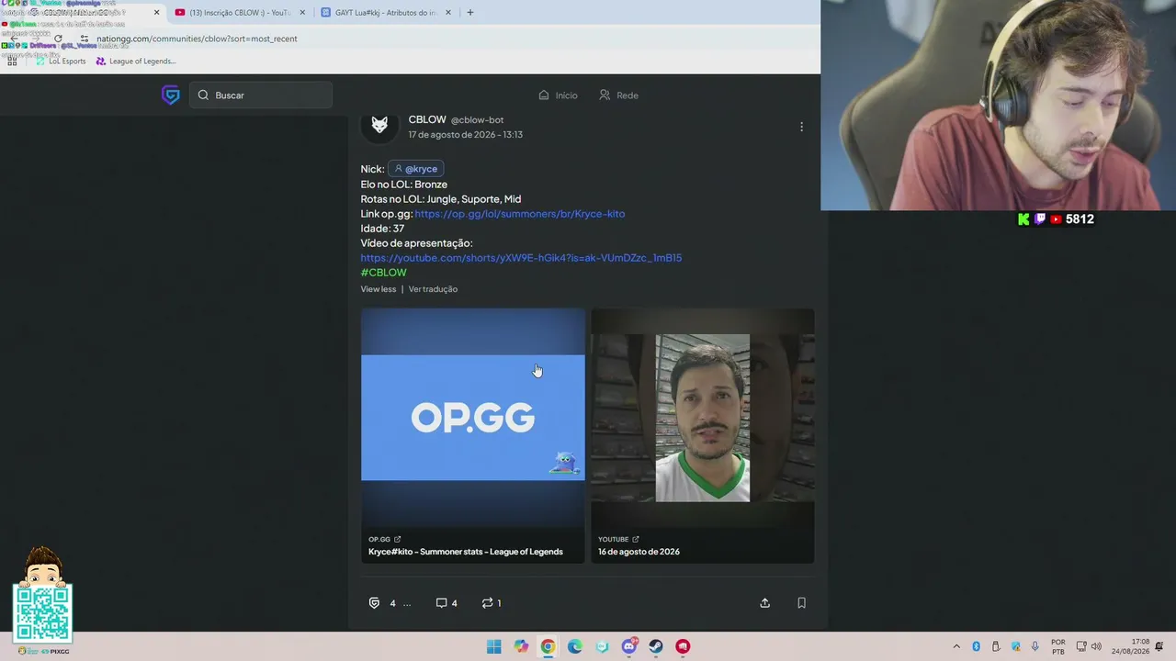Screen dimensions: 1176x661
Task: Share the post with the share icon
Action: 764,603
